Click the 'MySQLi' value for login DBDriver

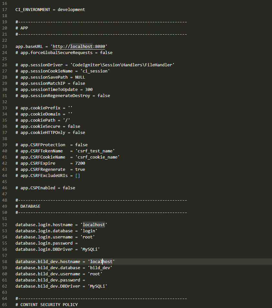pos(90,249)
